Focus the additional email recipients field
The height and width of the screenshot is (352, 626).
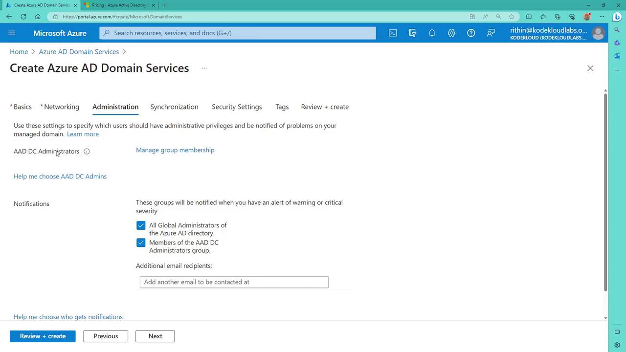click(234, 282)
